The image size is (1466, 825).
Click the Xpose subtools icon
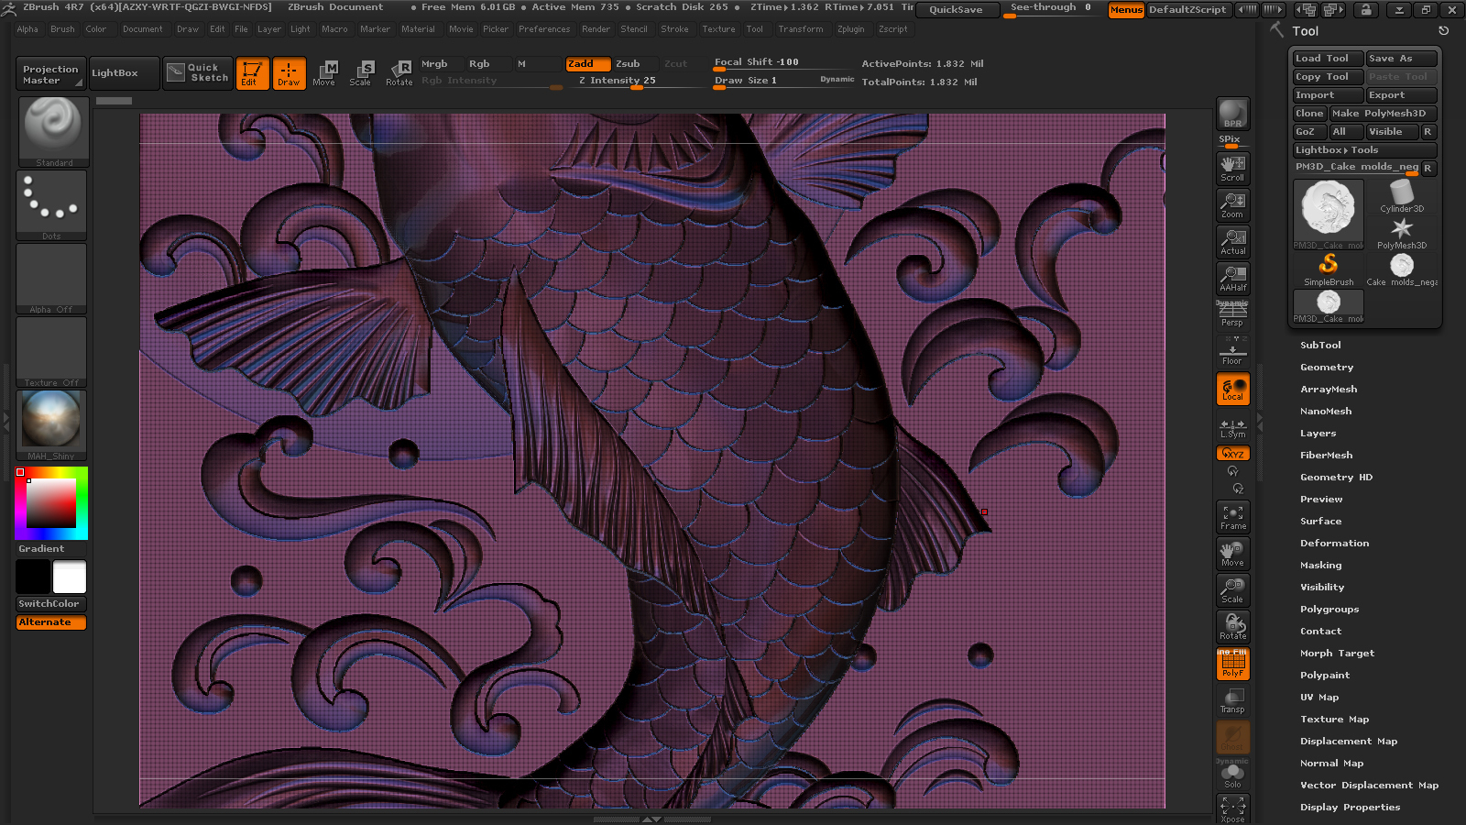pos(1232,808)
